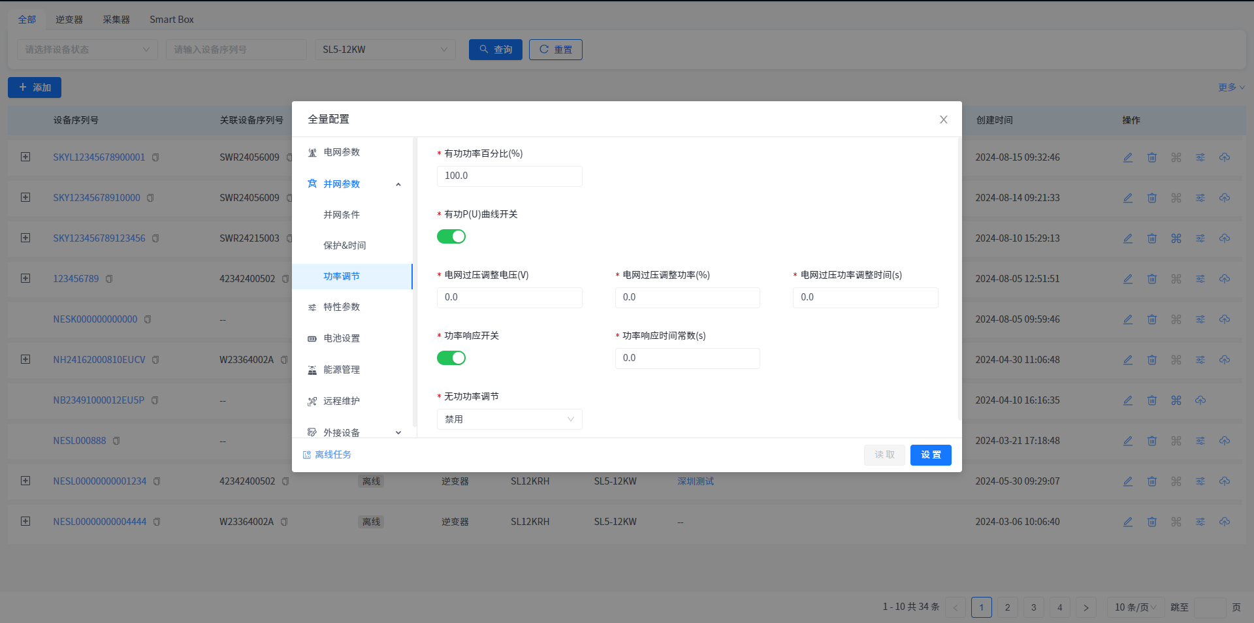Open the 无功功率调节 dropdown
The width and height of the screenshot is (1254, 623).
(x=509, y=419)
